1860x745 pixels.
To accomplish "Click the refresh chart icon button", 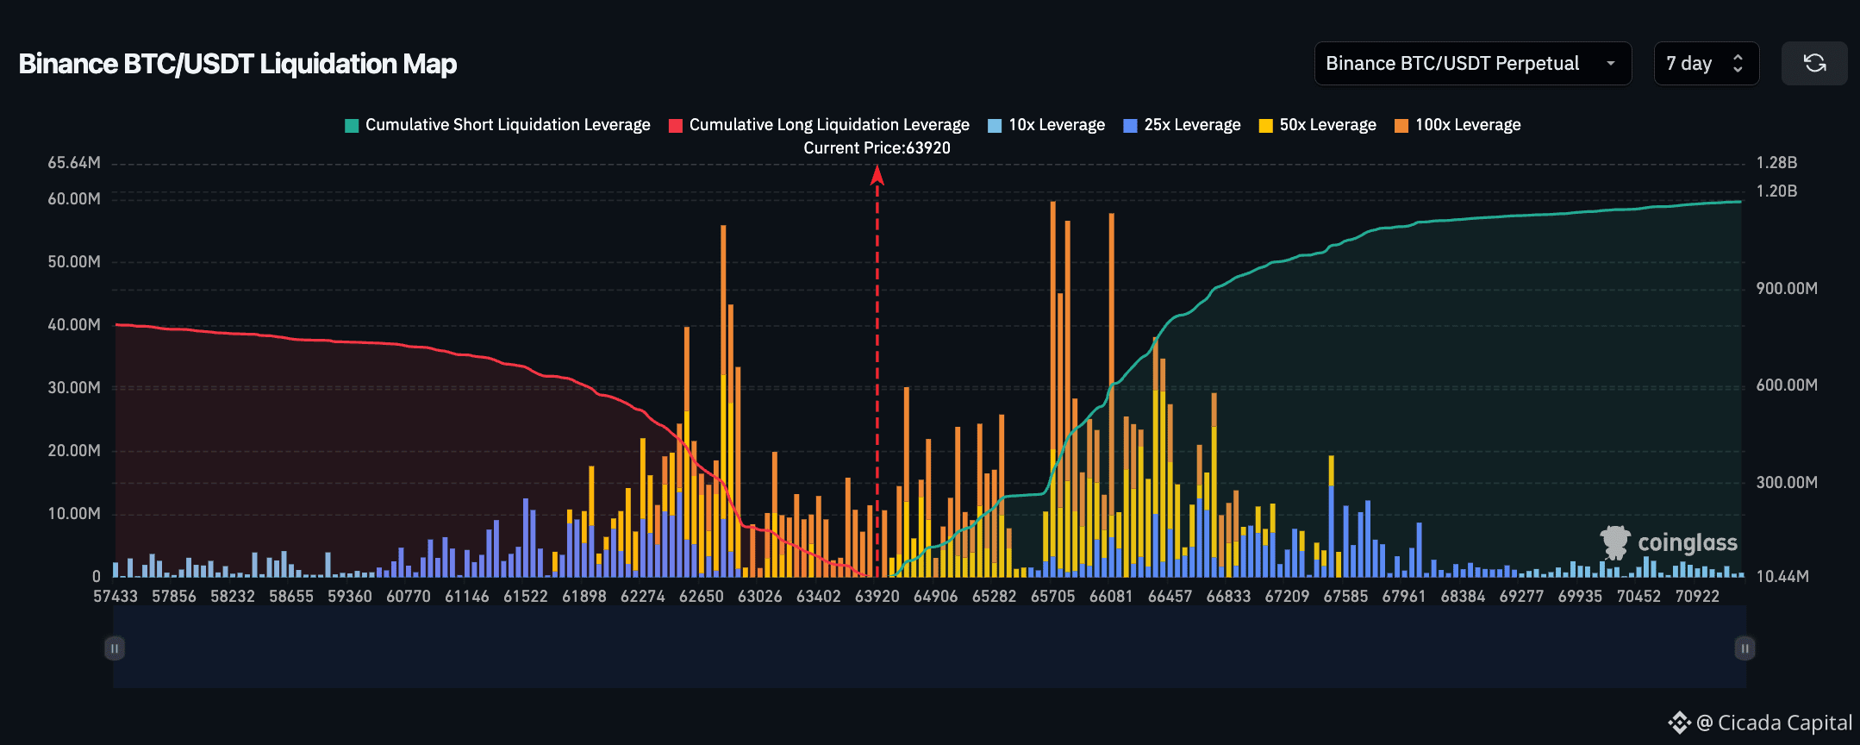I will tap(1814, 63).
